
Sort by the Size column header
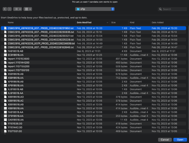click(x=113, y=22)
